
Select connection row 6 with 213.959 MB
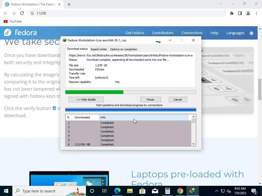(x=128, y=144)
